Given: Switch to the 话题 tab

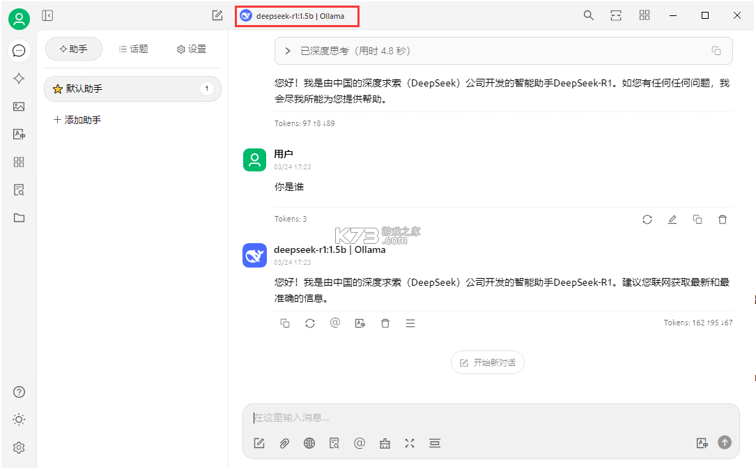Looking at the screenshot, I should pos(134,49).
